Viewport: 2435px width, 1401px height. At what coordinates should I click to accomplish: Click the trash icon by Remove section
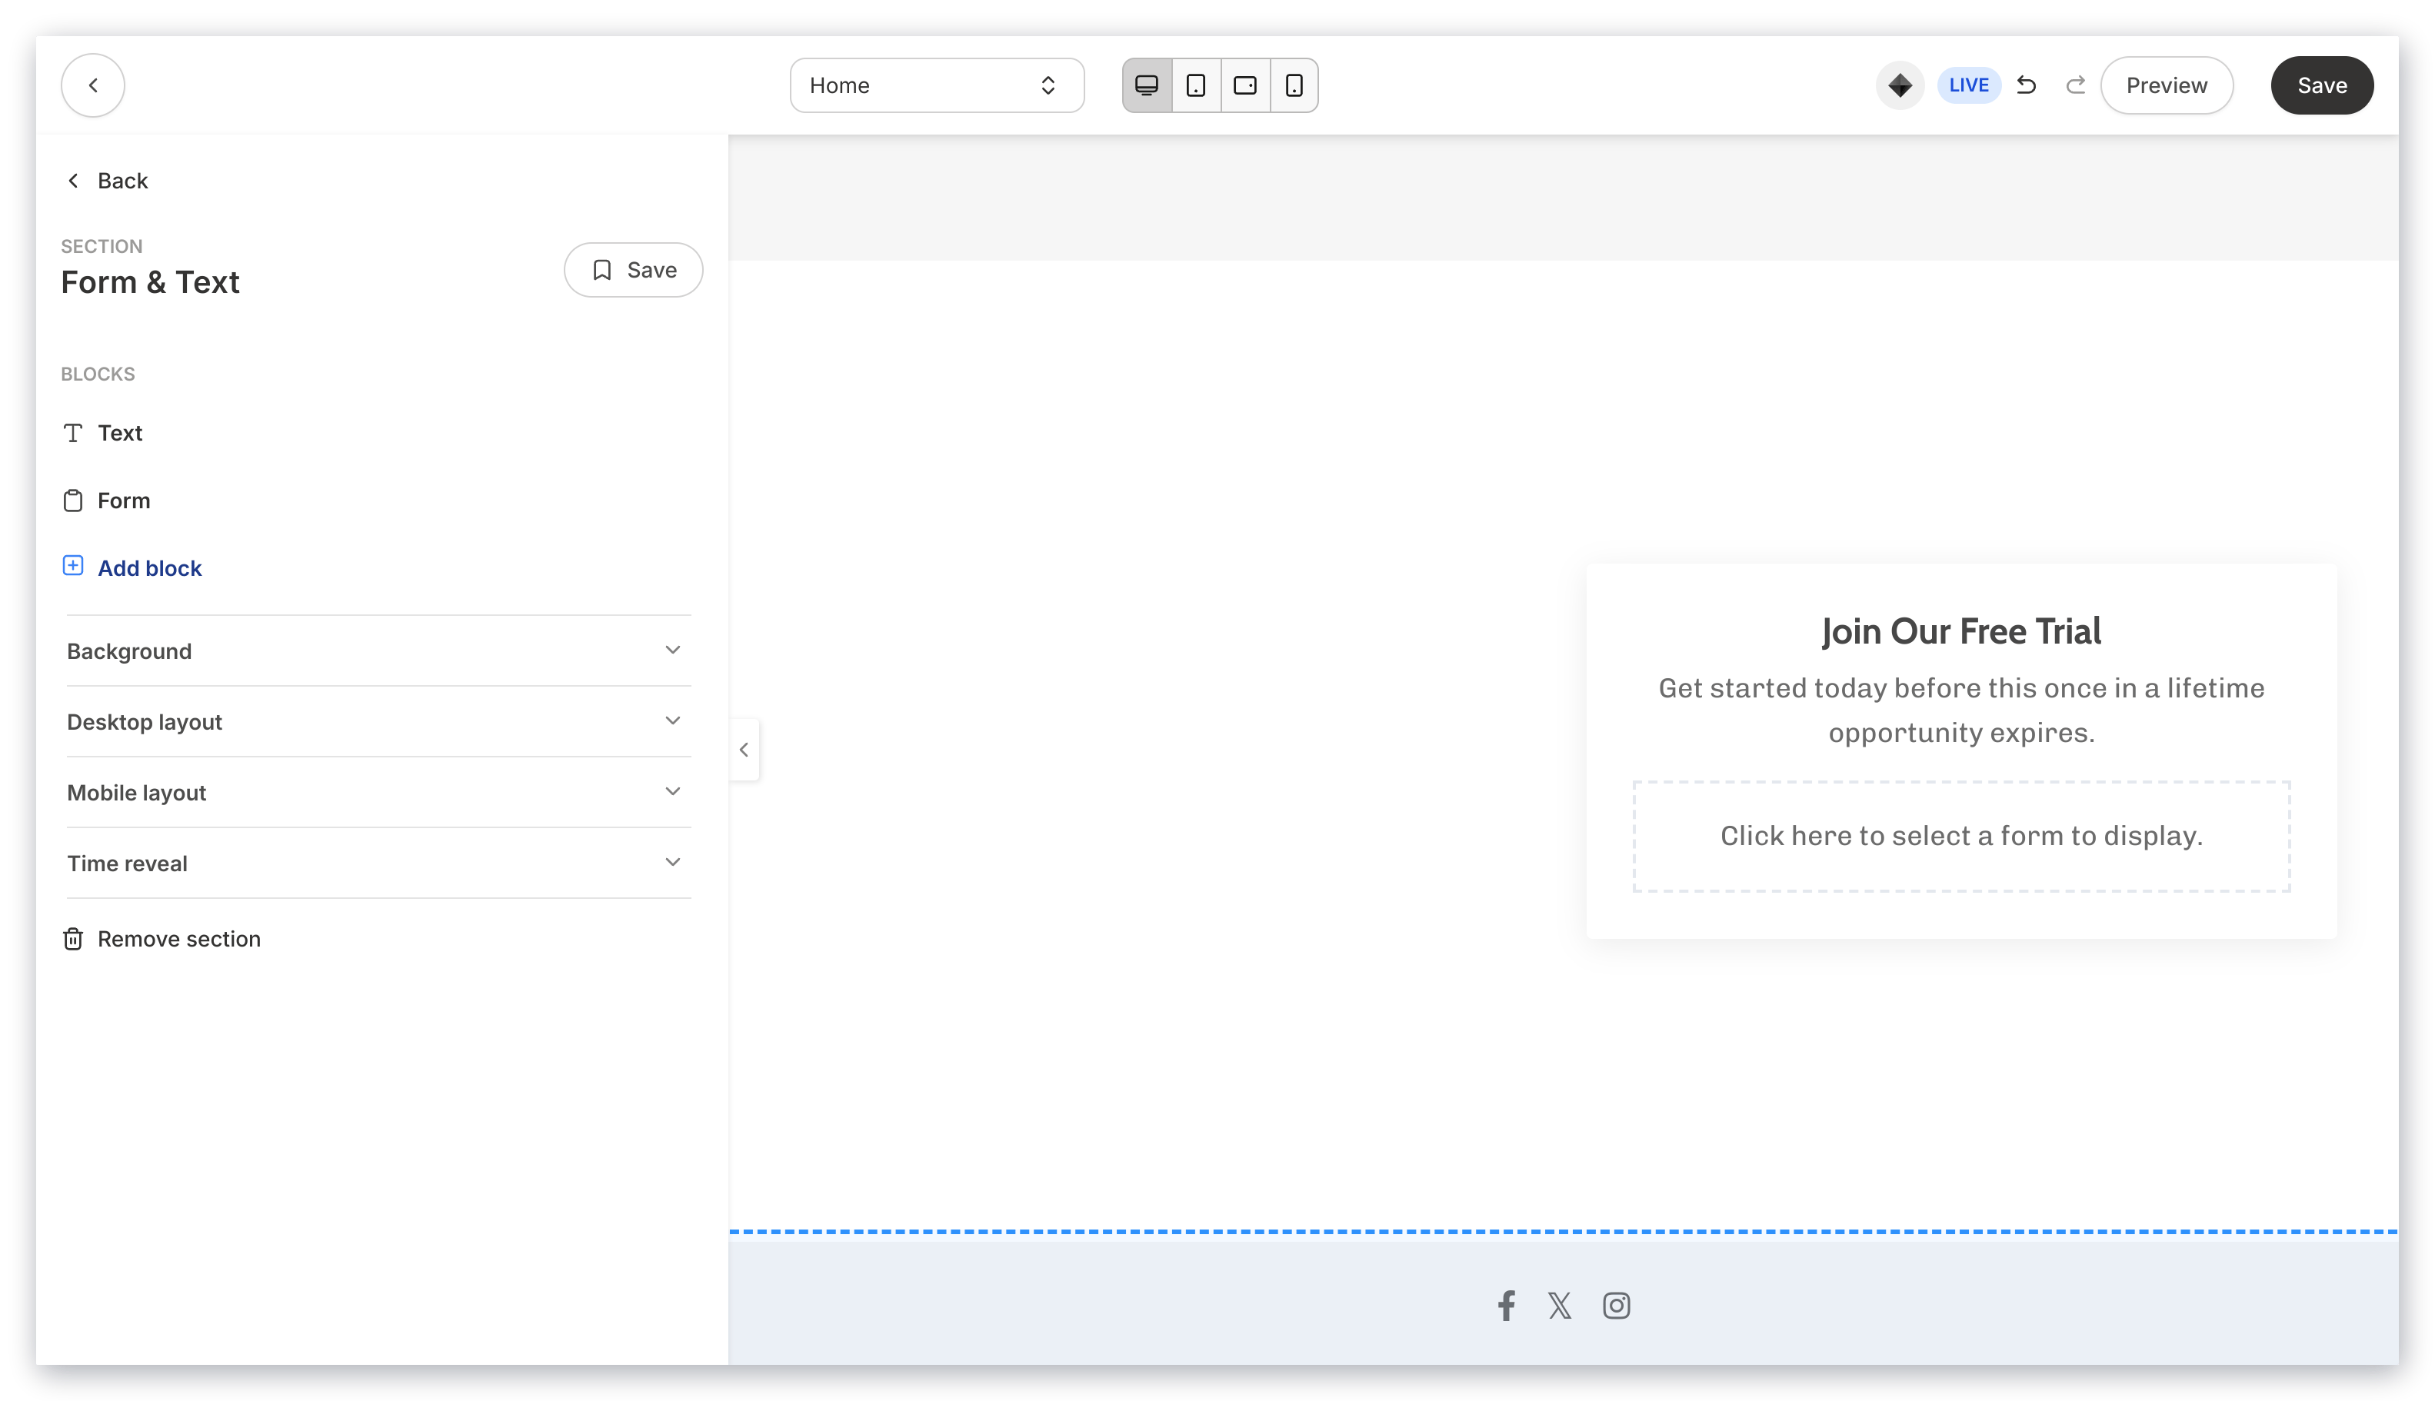pyautogui.click(x=73, y=938)
